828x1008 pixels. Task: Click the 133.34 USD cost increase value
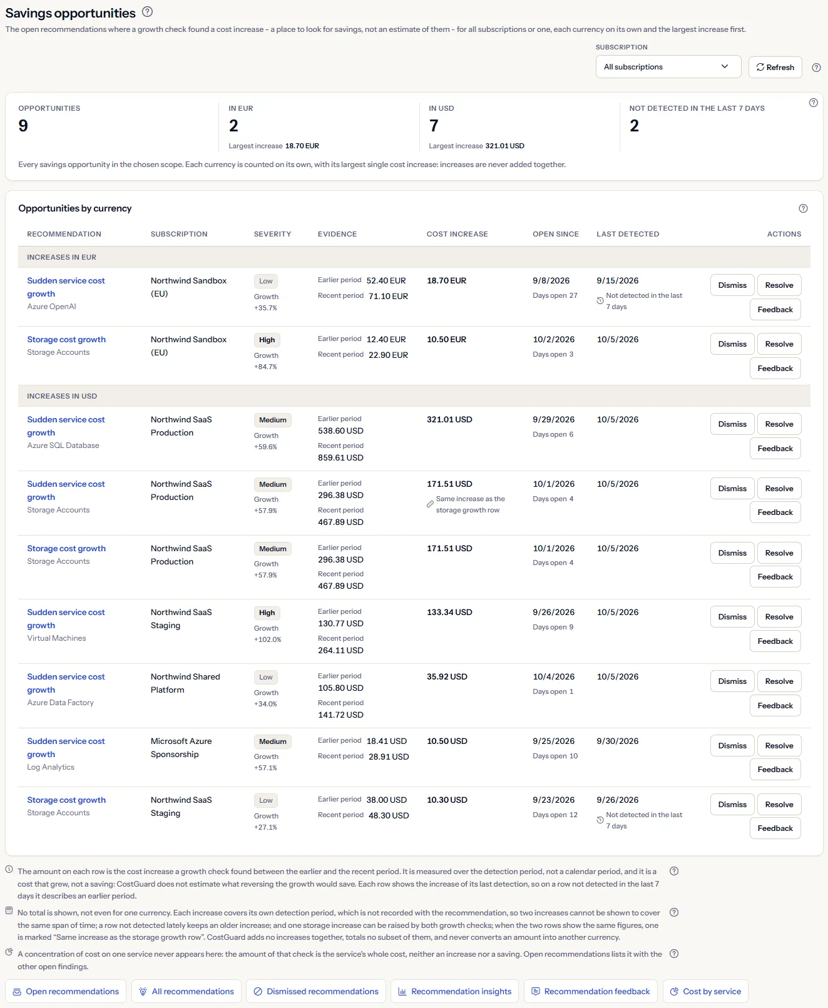(449, 612)
